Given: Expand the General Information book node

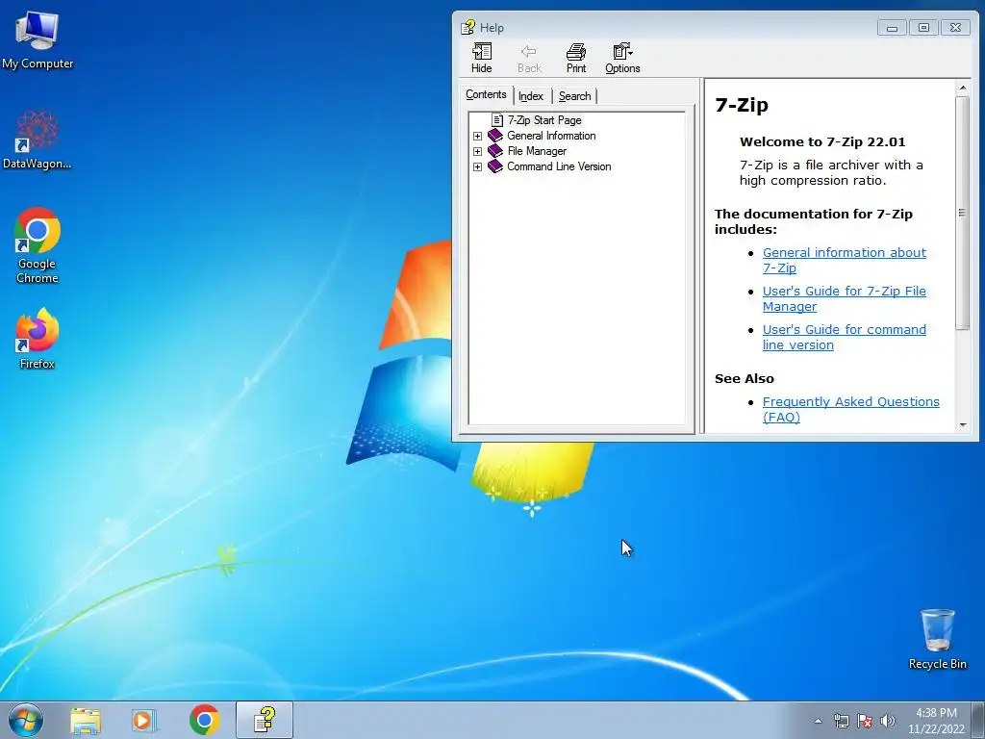Looking at the screenshot, I should pos(477,136).
